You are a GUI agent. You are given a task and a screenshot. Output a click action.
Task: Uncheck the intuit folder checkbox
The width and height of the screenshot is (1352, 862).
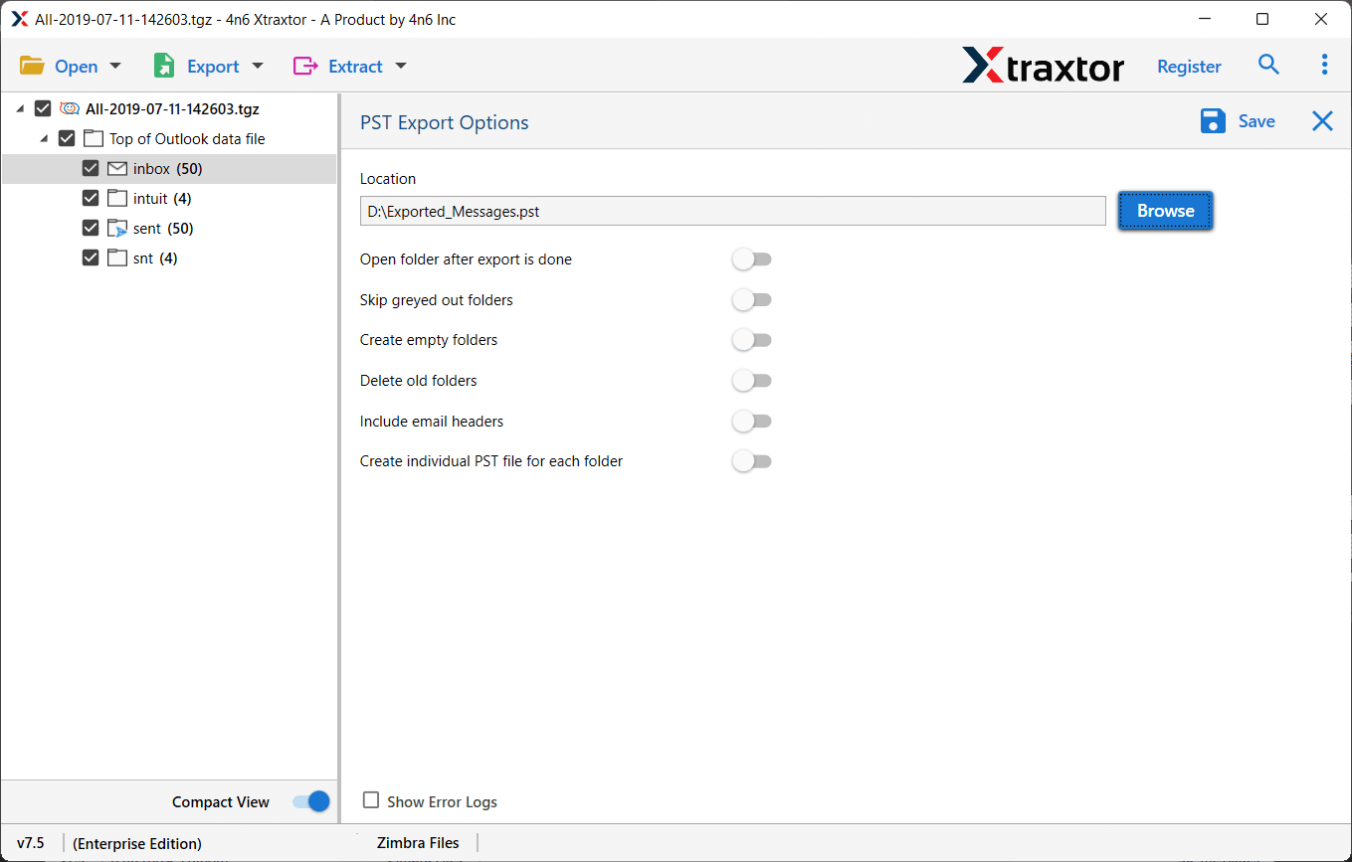coord(91,199)
